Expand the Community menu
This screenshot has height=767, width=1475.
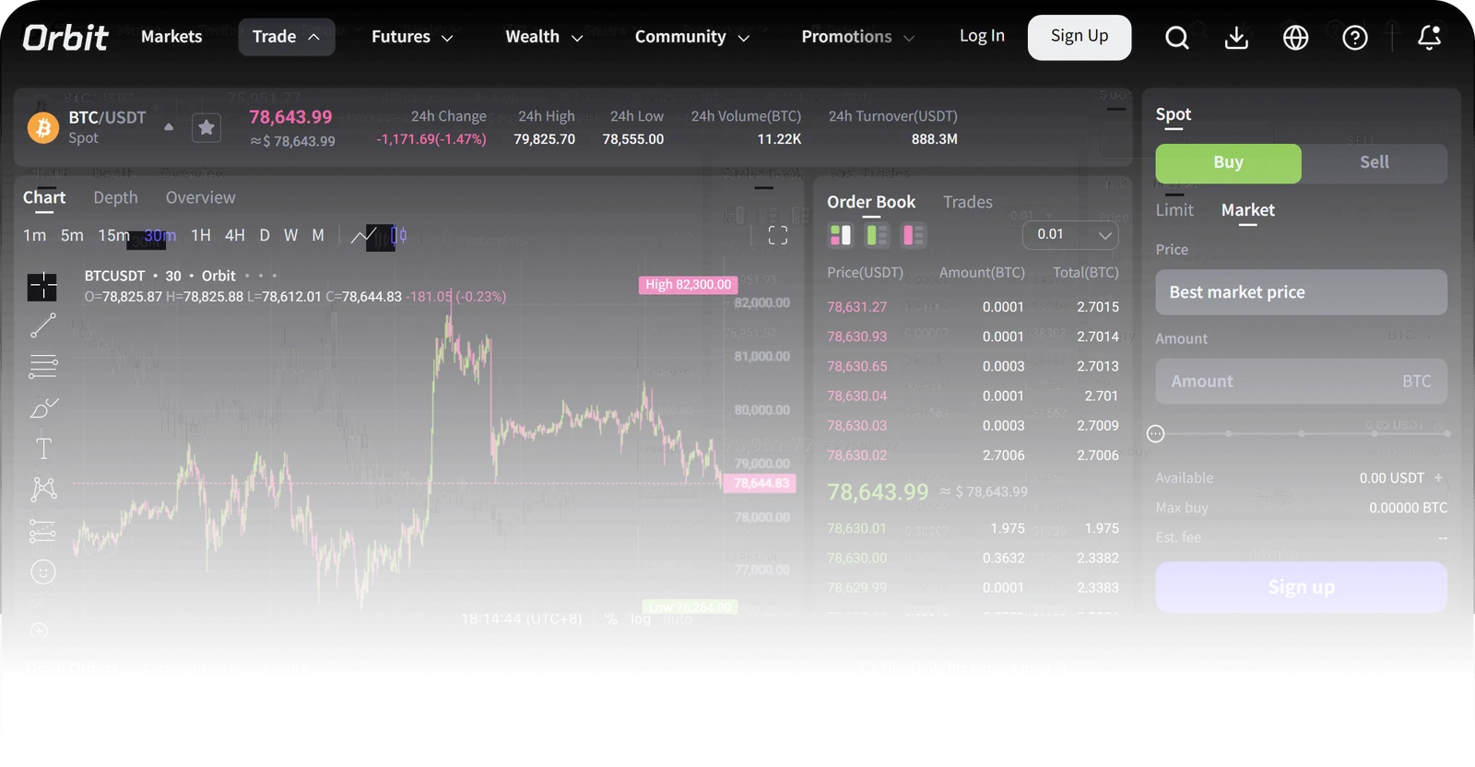click(692, 37)
